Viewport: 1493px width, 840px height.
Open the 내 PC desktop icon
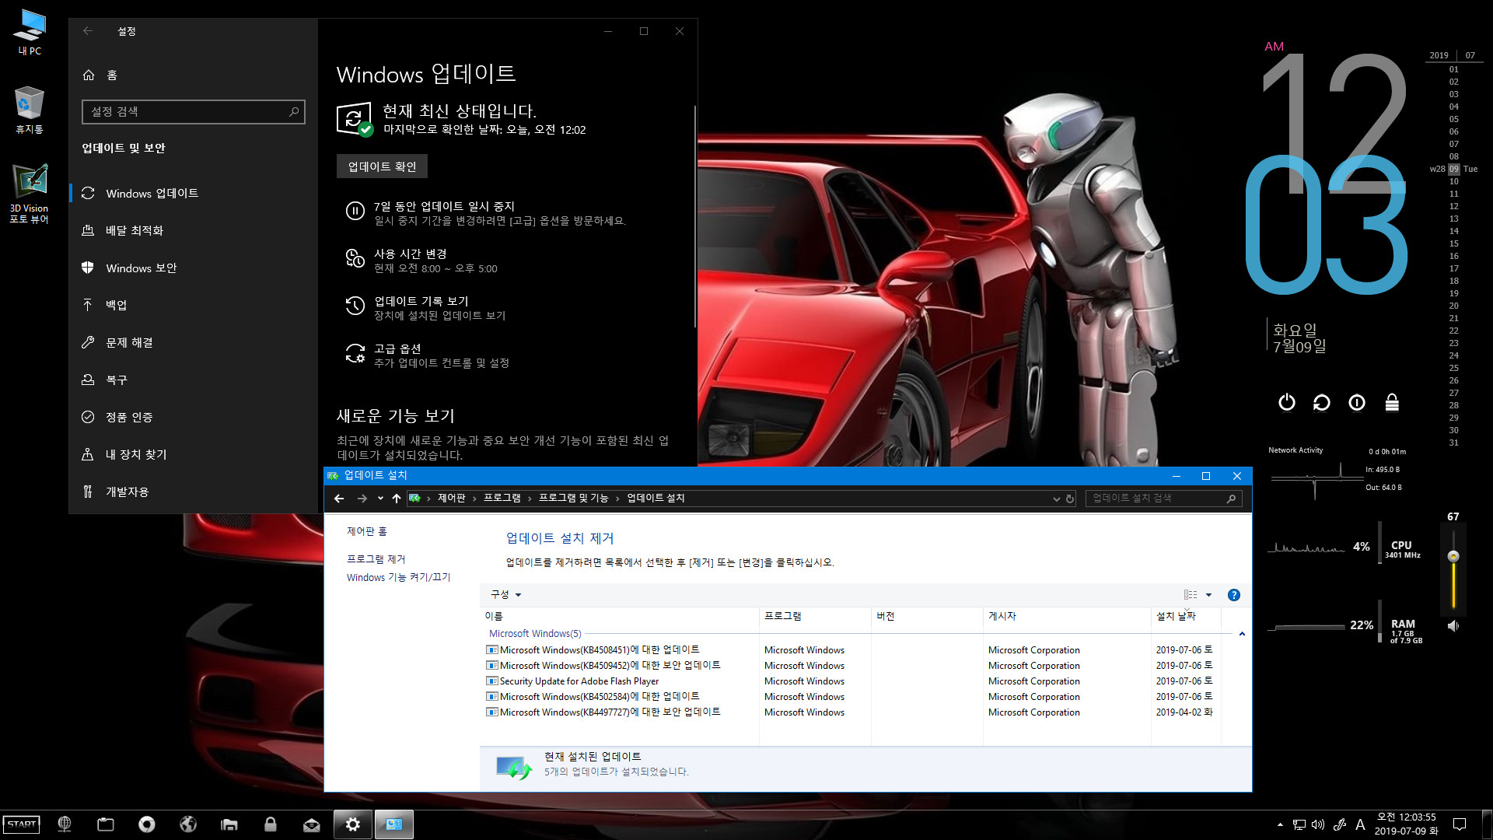(30, 32)
